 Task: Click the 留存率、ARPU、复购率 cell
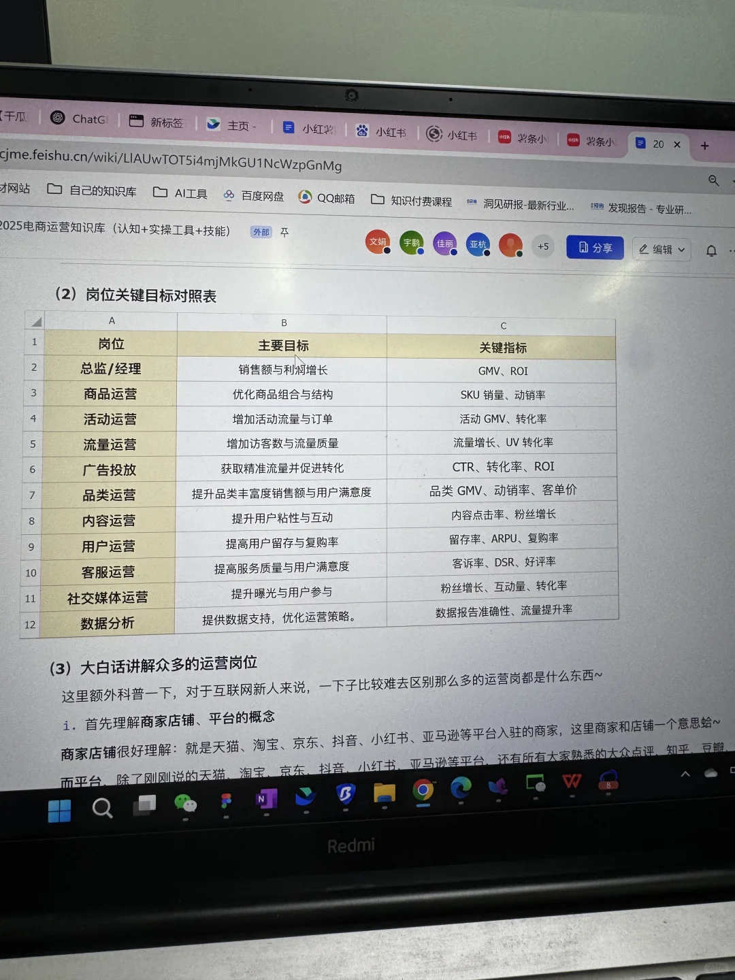click(504, 538)
